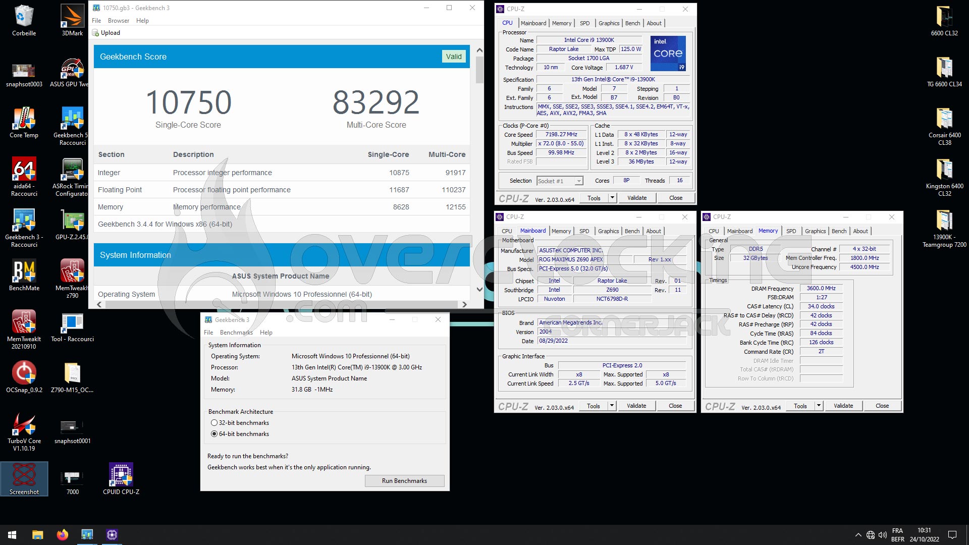Open the Geekbench 5 Raccourci shortcut

pos(72,126)
